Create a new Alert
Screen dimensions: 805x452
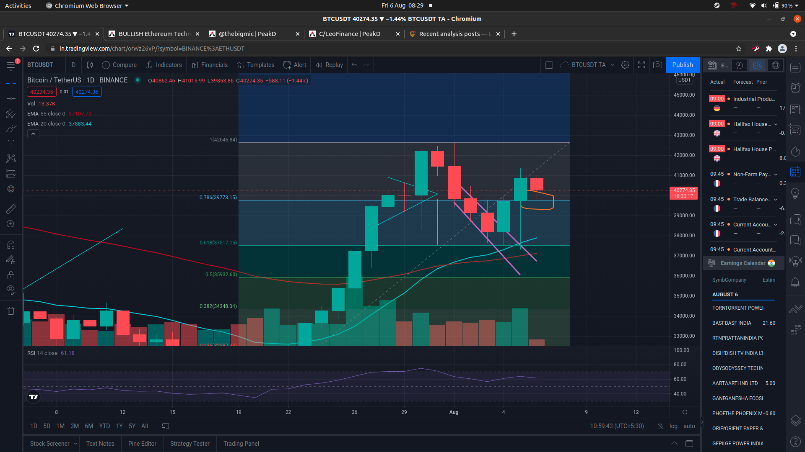point(295,65)
